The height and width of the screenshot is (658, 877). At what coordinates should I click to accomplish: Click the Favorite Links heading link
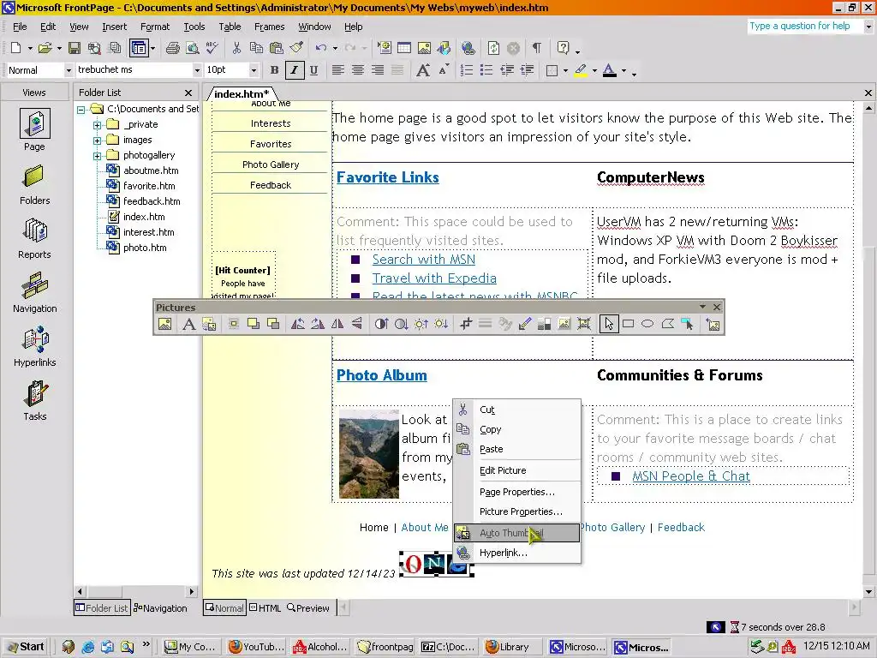click(x=388, y=177)
